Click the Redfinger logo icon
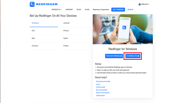The width and height of the screenshot is (183, 103). point(32,4)
